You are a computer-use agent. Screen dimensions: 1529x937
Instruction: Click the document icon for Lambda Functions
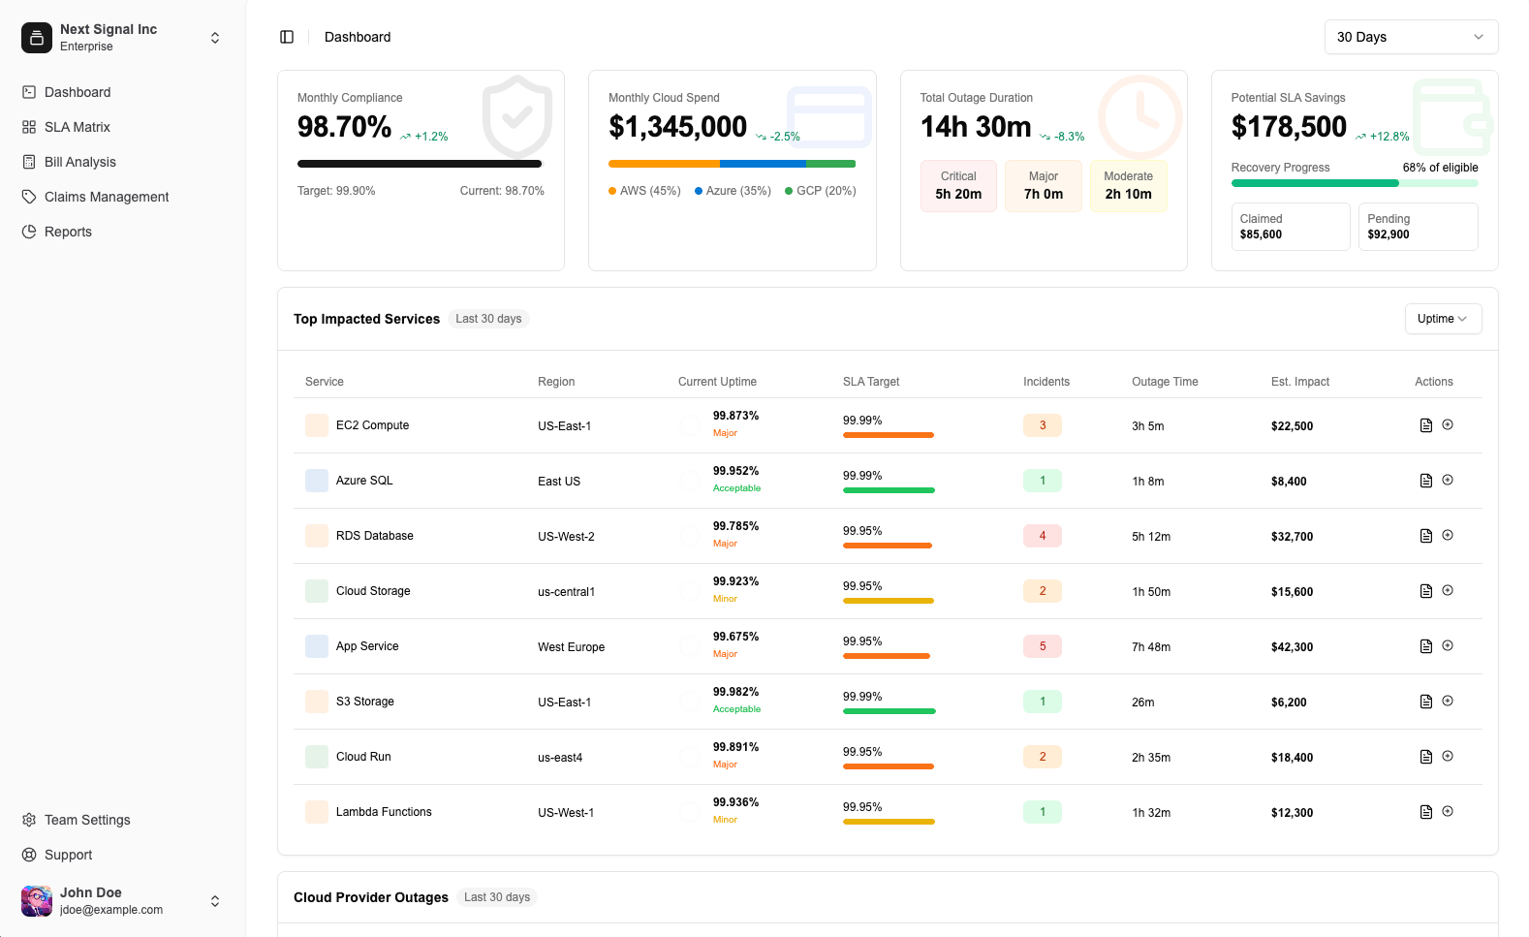(x=1425, y=812)
